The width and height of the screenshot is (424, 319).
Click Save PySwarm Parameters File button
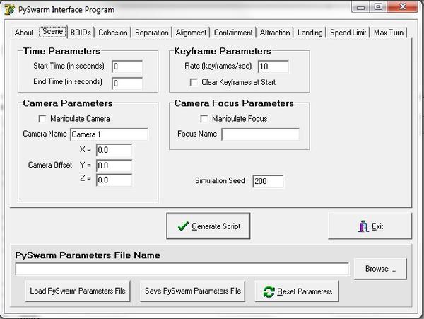click(193, 291)
